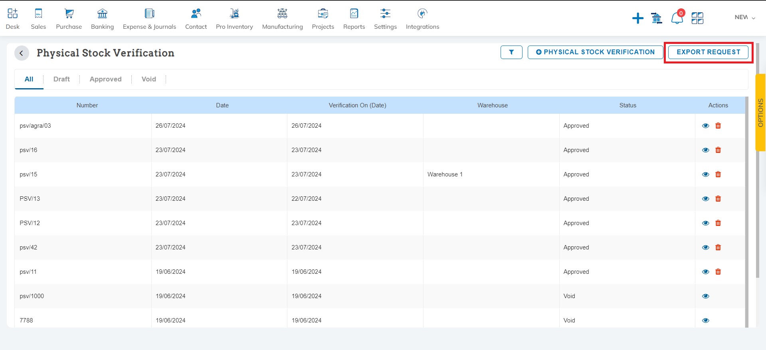Expand the NEW account dropdown
This screenshot has width=766, height=350.
tap(745, 17)
